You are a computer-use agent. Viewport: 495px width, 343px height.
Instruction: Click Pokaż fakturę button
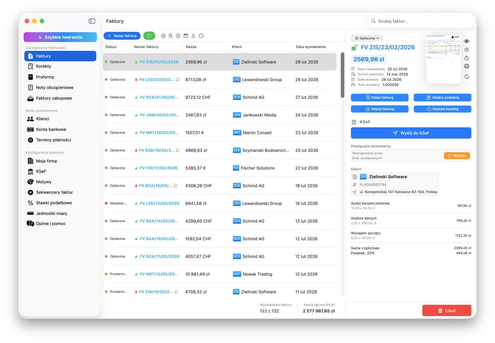379,98
